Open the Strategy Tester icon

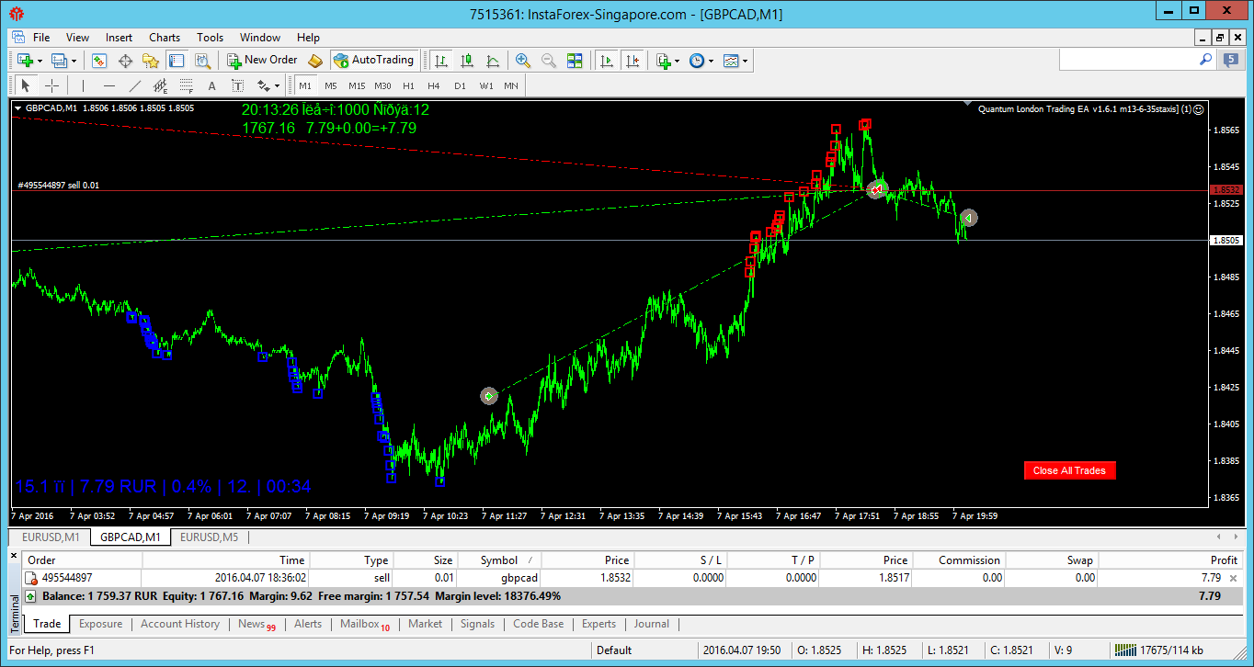(x=202, y=61)
